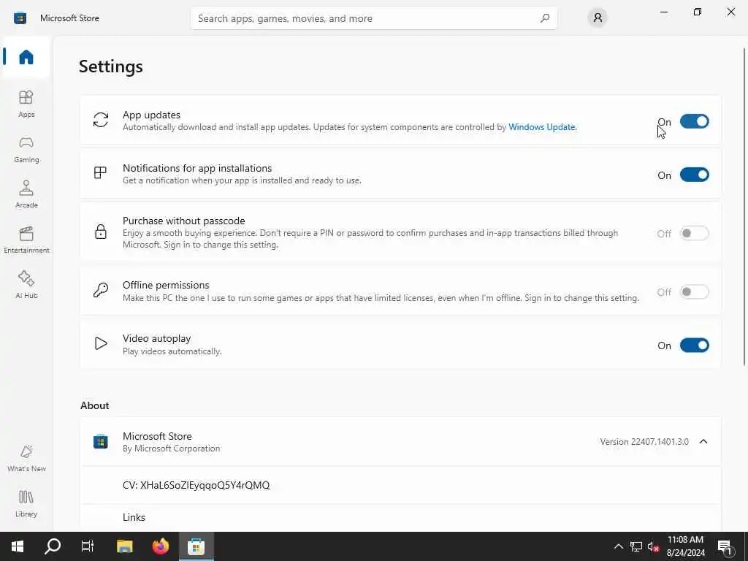Screen dimensions: 748x561
Task: Collapse the Microsoft Store version details
Action: pyautogui.click(x=703, y=441)
